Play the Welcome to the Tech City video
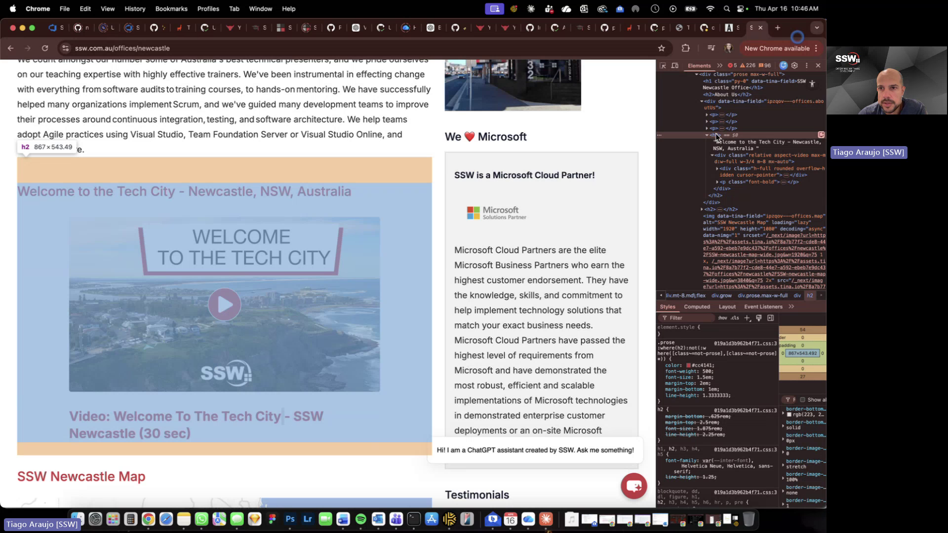The width and height of the screenshot is (948, 533). tap(224, 305)
